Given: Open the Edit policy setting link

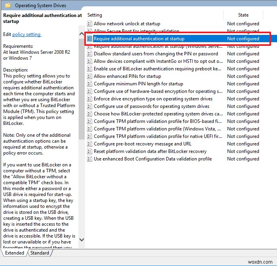Looking at the screenshot, I should tap(27, 34).
